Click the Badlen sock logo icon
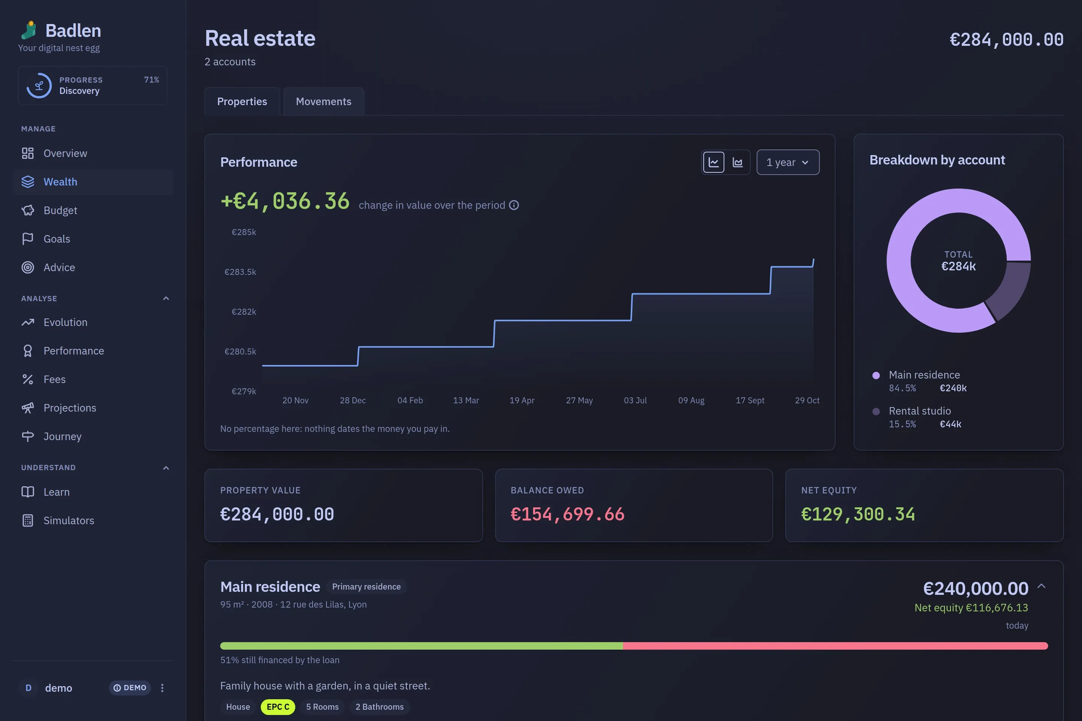Viewport: 1082px width, 721px height. [x=29, y=30]
